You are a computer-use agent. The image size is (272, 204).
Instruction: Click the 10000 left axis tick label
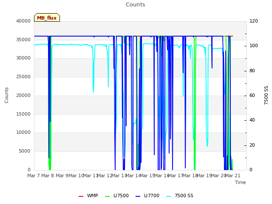pyautogui.click(x=23, y=133)
